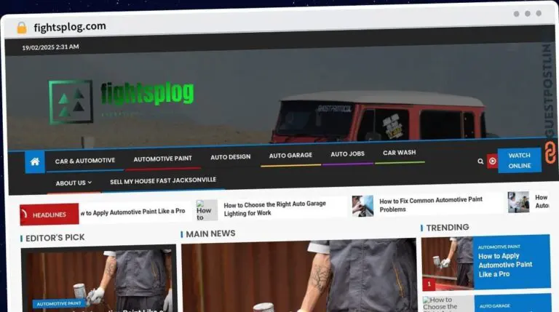559x312 pixels.
Task: Click the fightsplog.com address text
Action: coord(70,27)
